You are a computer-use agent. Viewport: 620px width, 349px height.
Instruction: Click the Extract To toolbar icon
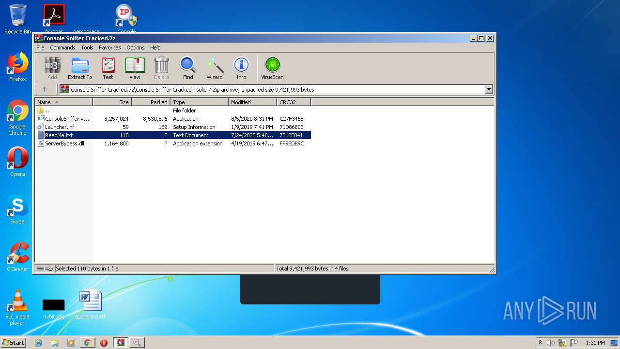point(80,68)
